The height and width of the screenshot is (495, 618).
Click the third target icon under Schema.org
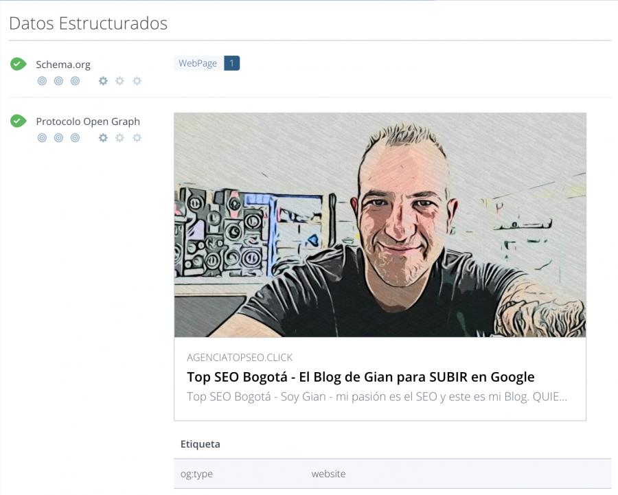click(75, 81)
